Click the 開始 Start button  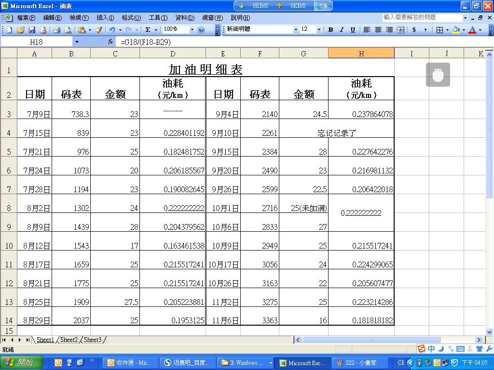point(21,362)
